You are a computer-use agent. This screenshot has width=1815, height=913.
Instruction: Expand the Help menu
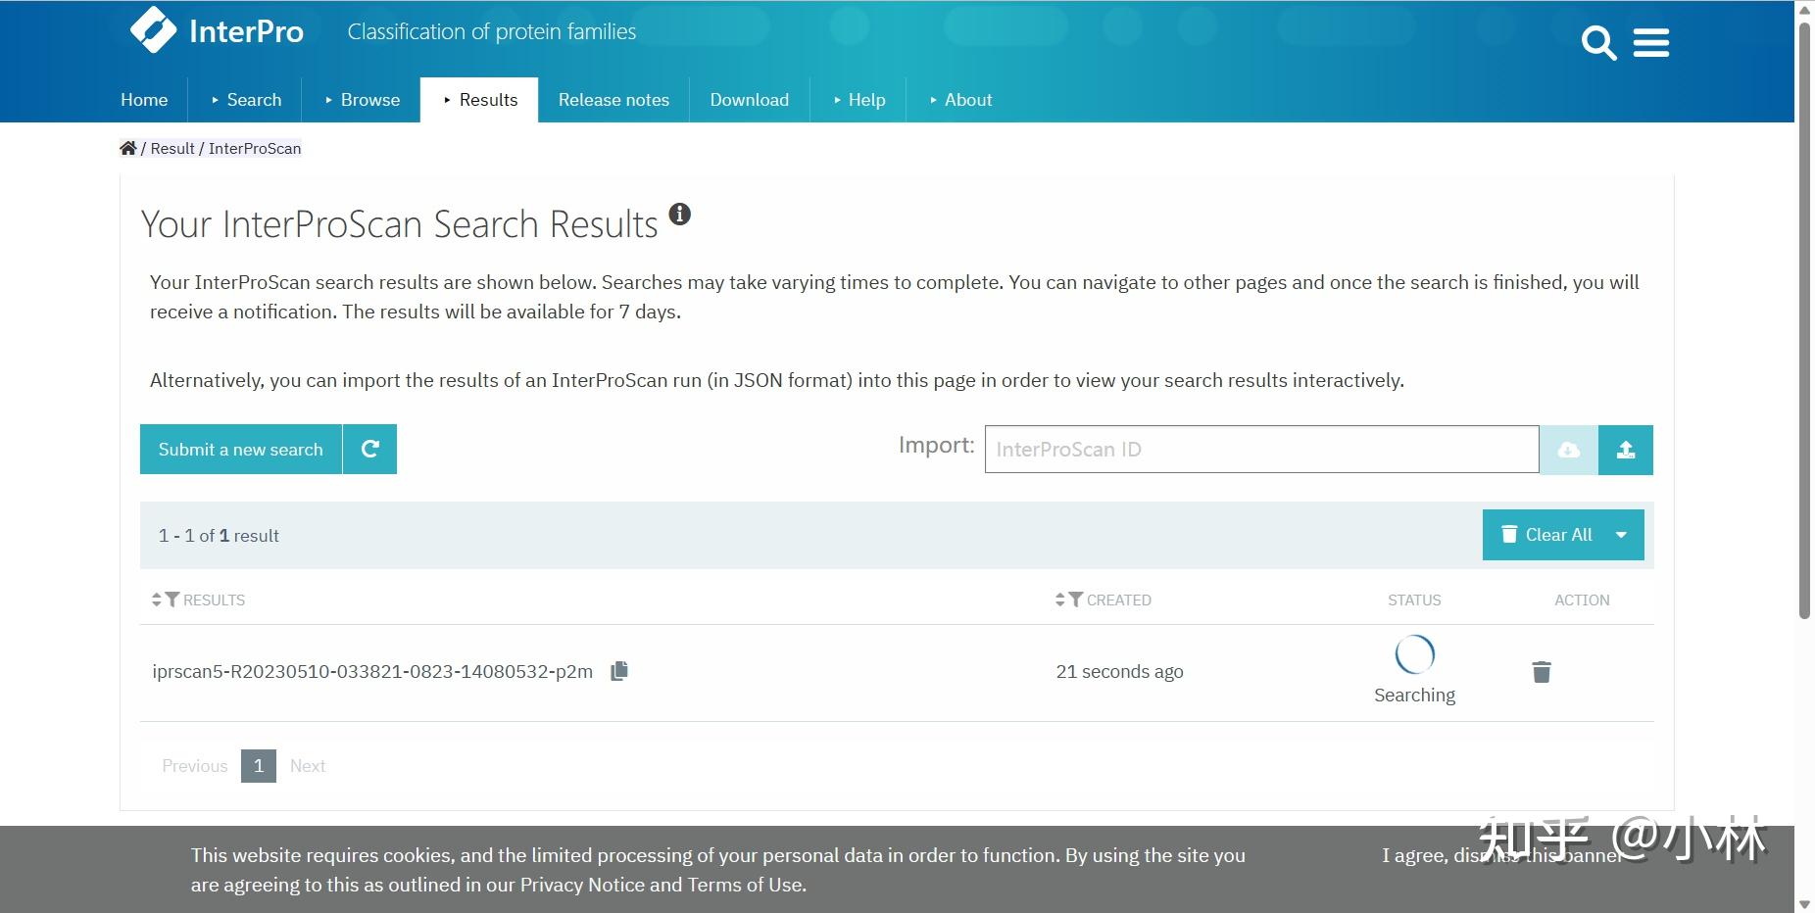859,100
